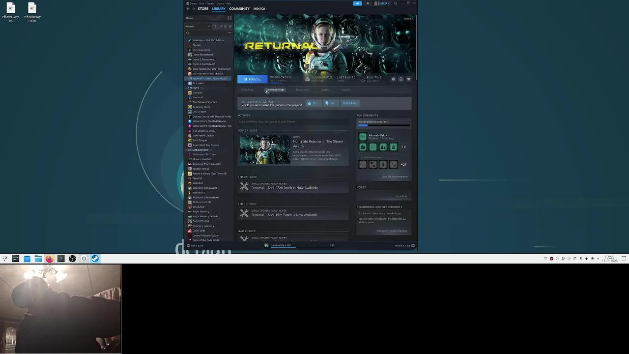Click the +27 locked achievements count
This screenshot has height=354, width=629.
pos(403,165)
